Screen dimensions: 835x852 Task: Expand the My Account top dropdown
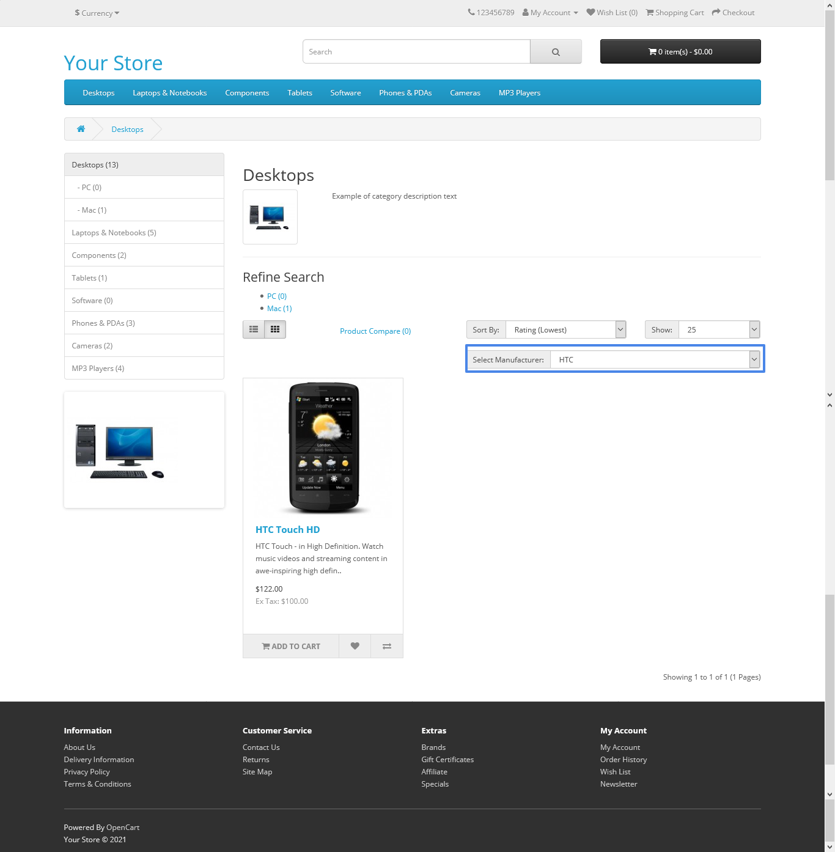coord(550,13)
